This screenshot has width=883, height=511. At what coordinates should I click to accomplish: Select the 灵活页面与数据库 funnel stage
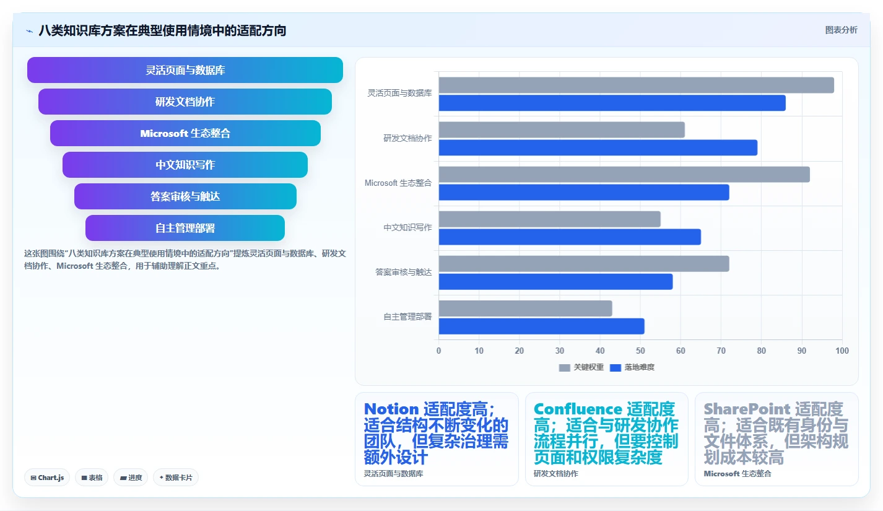click(x=185, y=70)
